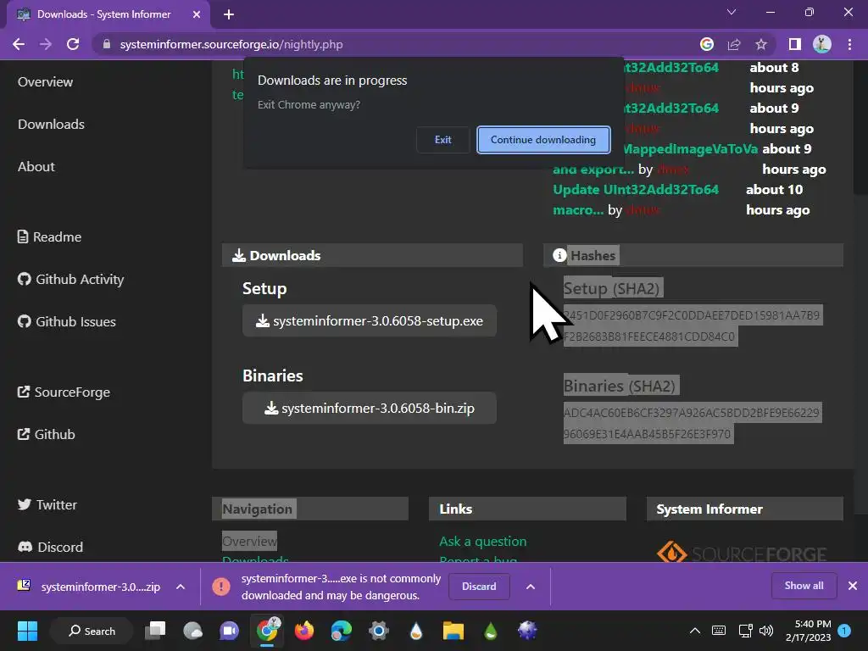
Task: Open Settings gear on taskbar
Action: point(379,631)
